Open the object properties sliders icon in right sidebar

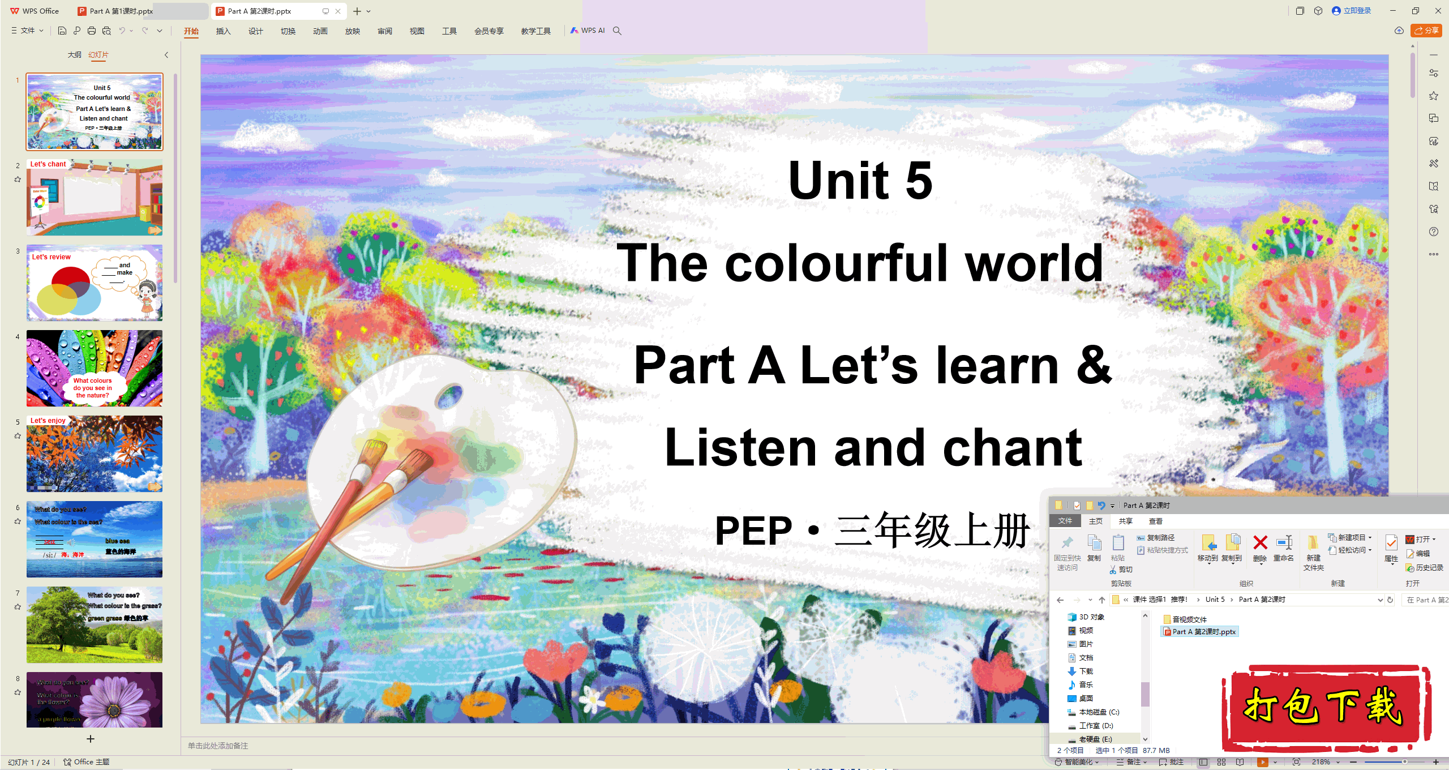point(1434,73)
